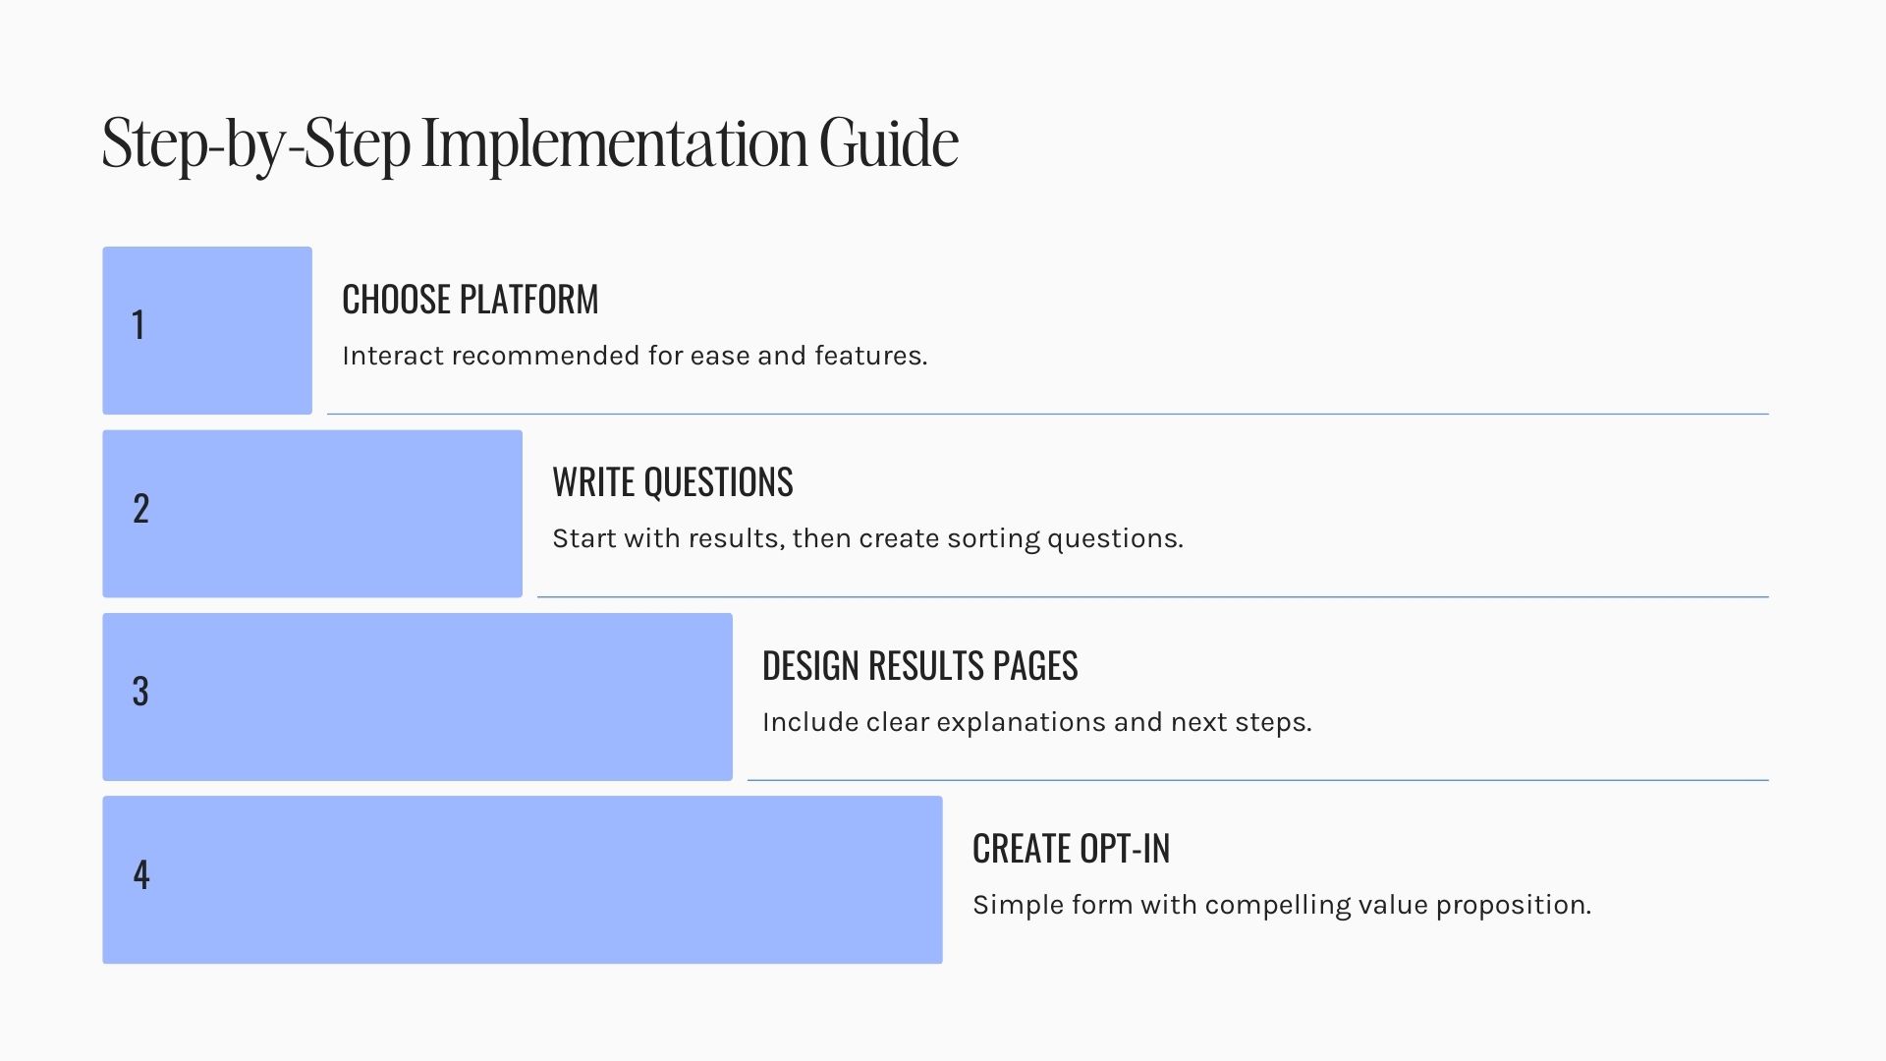
Task: Select the blue block numbered 4
Action: (523, 879)
